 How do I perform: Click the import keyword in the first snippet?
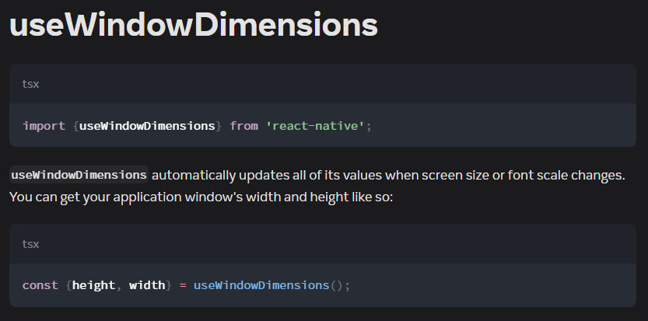click(x=44, y=125)
